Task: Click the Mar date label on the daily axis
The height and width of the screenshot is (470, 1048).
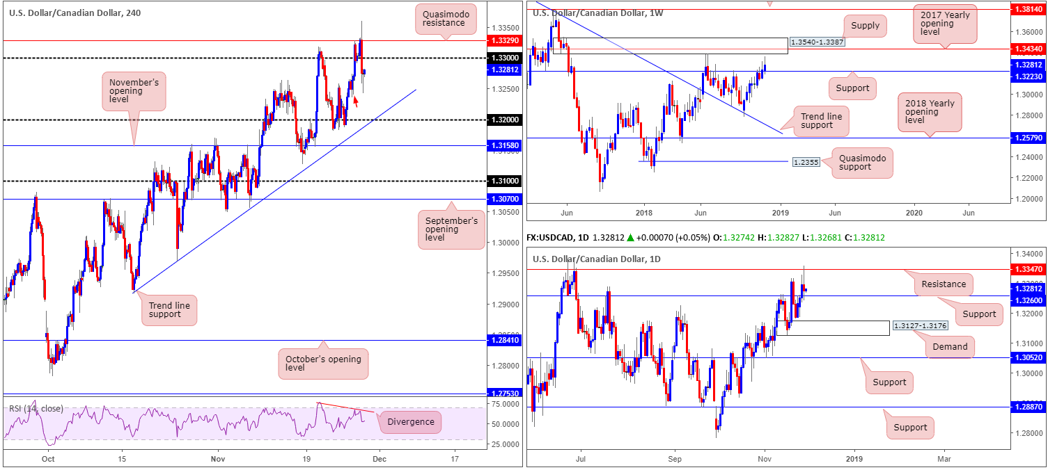Action: point(944,459)
